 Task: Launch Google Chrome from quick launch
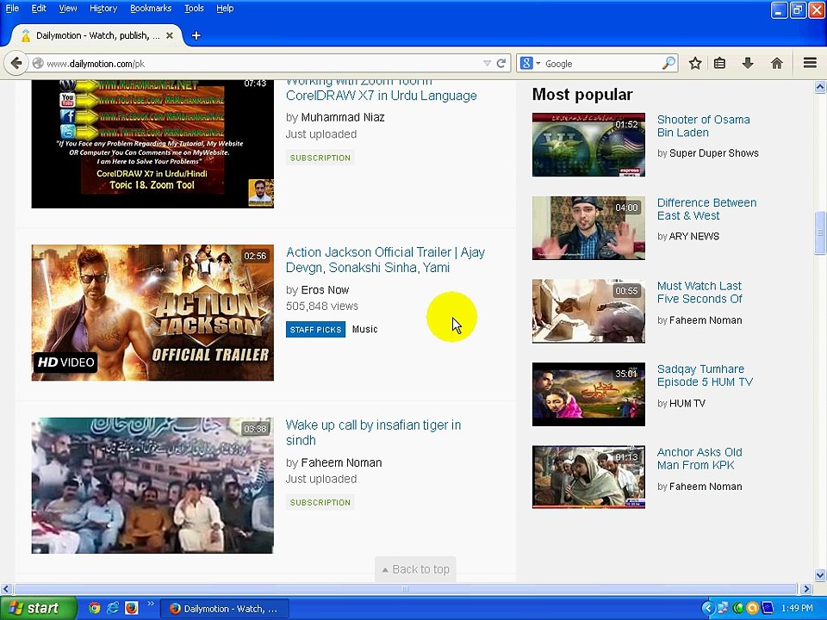coord(94,608)
